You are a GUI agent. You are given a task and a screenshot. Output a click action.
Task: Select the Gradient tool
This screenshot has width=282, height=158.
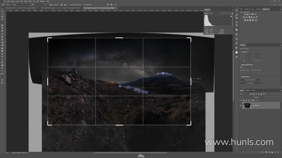click(2, 45)
